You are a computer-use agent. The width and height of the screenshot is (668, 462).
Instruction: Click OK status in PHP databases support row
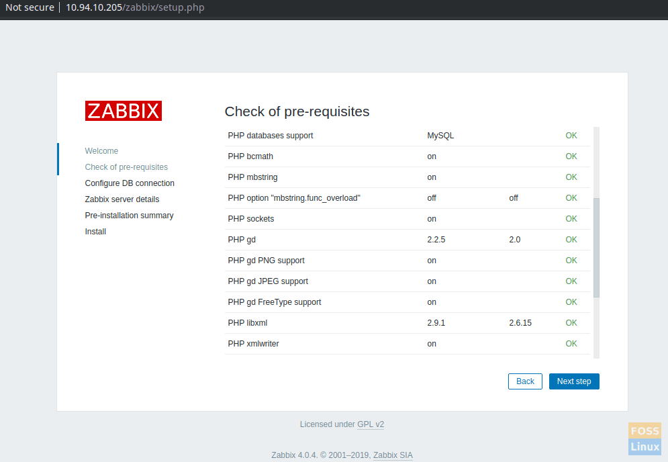pos(571,136)
